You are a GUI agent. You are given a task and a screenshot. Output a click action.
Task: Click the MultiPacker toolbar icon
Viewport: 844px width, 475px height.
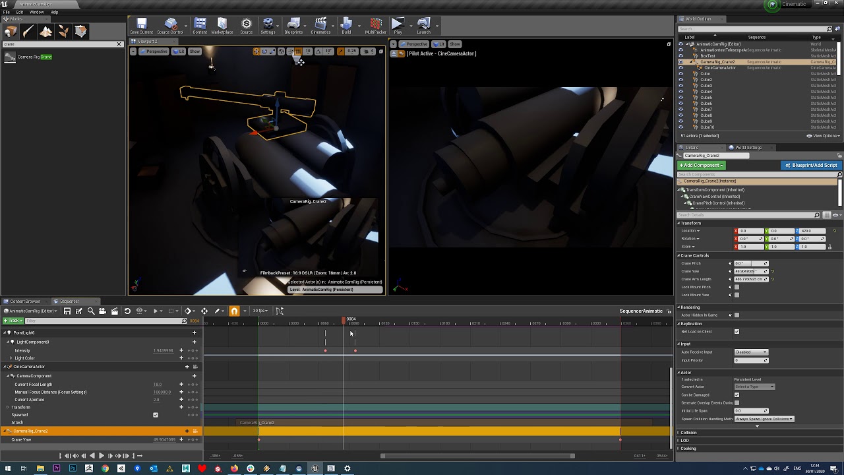coord(375,26)
